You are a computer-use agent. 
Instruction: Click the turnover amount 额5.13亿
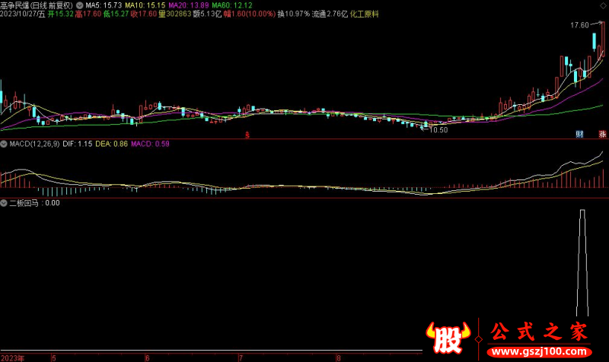(x=207, y=14)
